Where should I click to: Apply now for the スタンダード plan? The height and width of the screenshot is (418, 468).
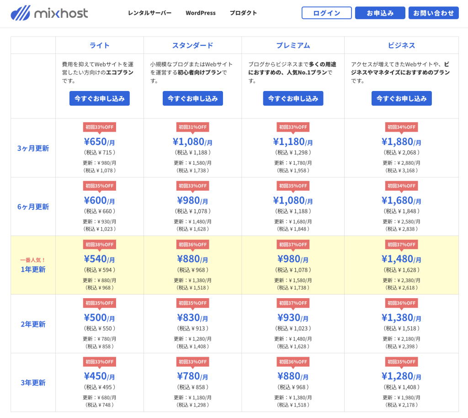pos(192,98)
